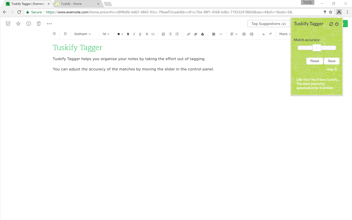Image resolution: width=352 pixels, height=220 pixels.
Task: Click the Reset button
Action: pos(315,61)
